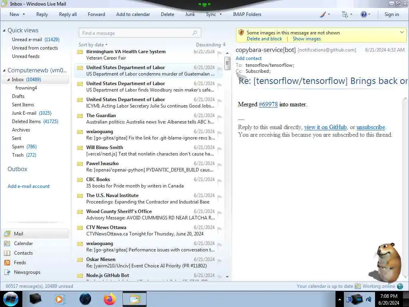
Task: Flag the Will Binns-Smith message
Action: click(x=219, y=149)
